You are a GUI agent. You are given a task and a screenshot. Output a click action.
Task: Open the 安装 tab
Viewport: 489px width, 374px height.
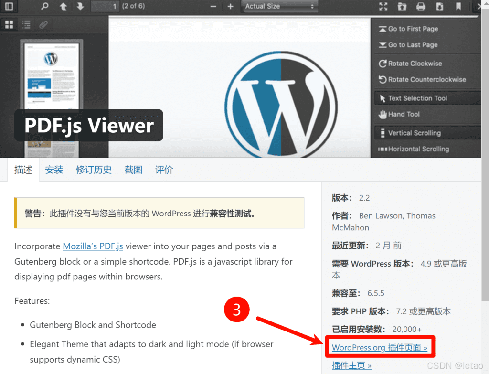tap(54, 170)
